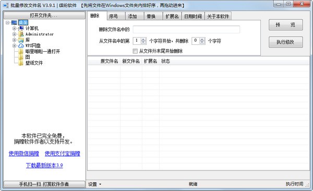Viewport: 313px width, 191px height.
Task: Click the 执行时间 status bar text
Action: [x=294, y=184]
